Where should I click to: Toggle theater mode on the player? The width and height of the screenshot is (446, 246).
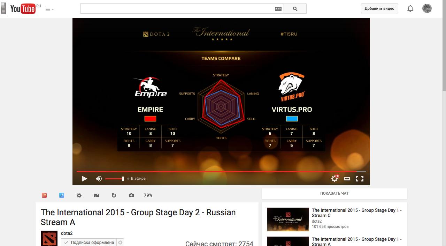347,179
